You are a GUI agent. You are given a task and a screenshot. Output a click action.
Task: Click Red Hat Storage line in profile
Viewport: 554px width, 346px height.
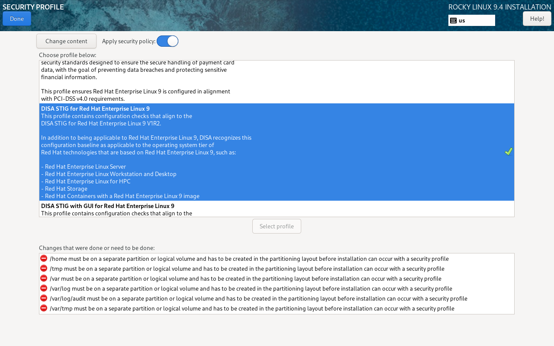[x=64, y=189]
